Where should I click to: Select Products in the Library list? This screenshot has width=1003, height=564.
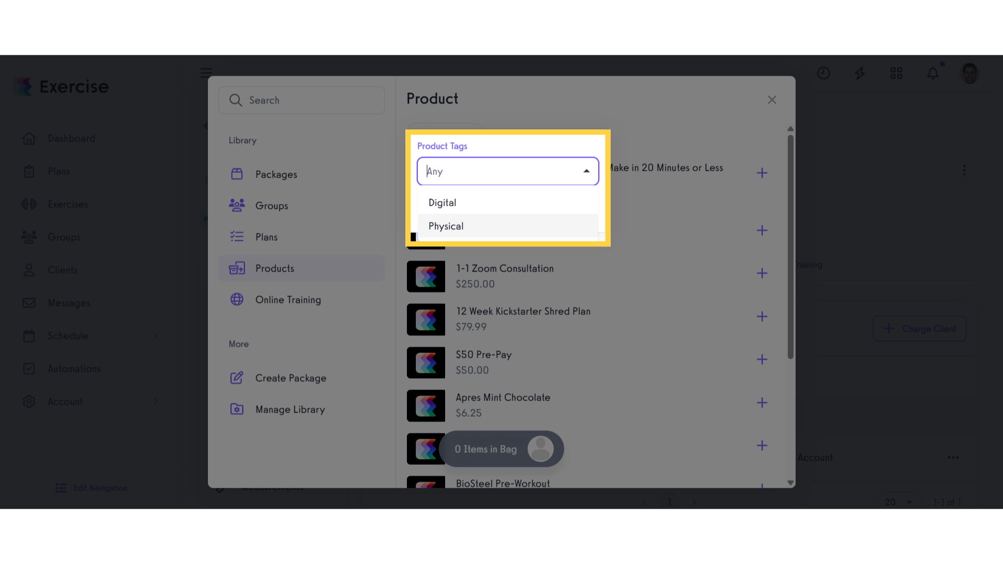[x=301, y=268]
